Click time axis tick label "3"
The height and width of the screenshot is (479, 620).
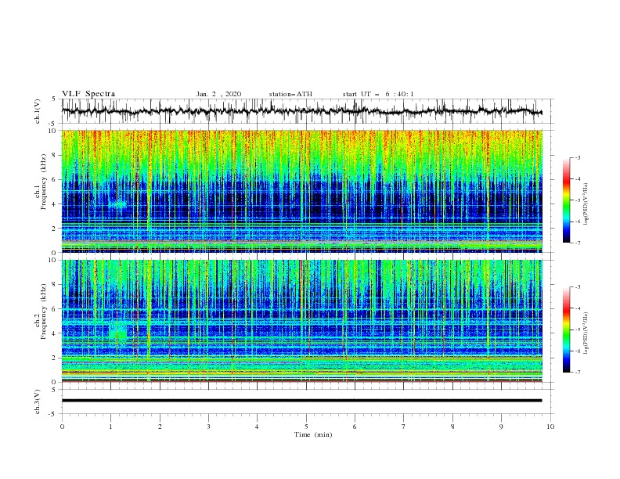(x=208, y=427)
